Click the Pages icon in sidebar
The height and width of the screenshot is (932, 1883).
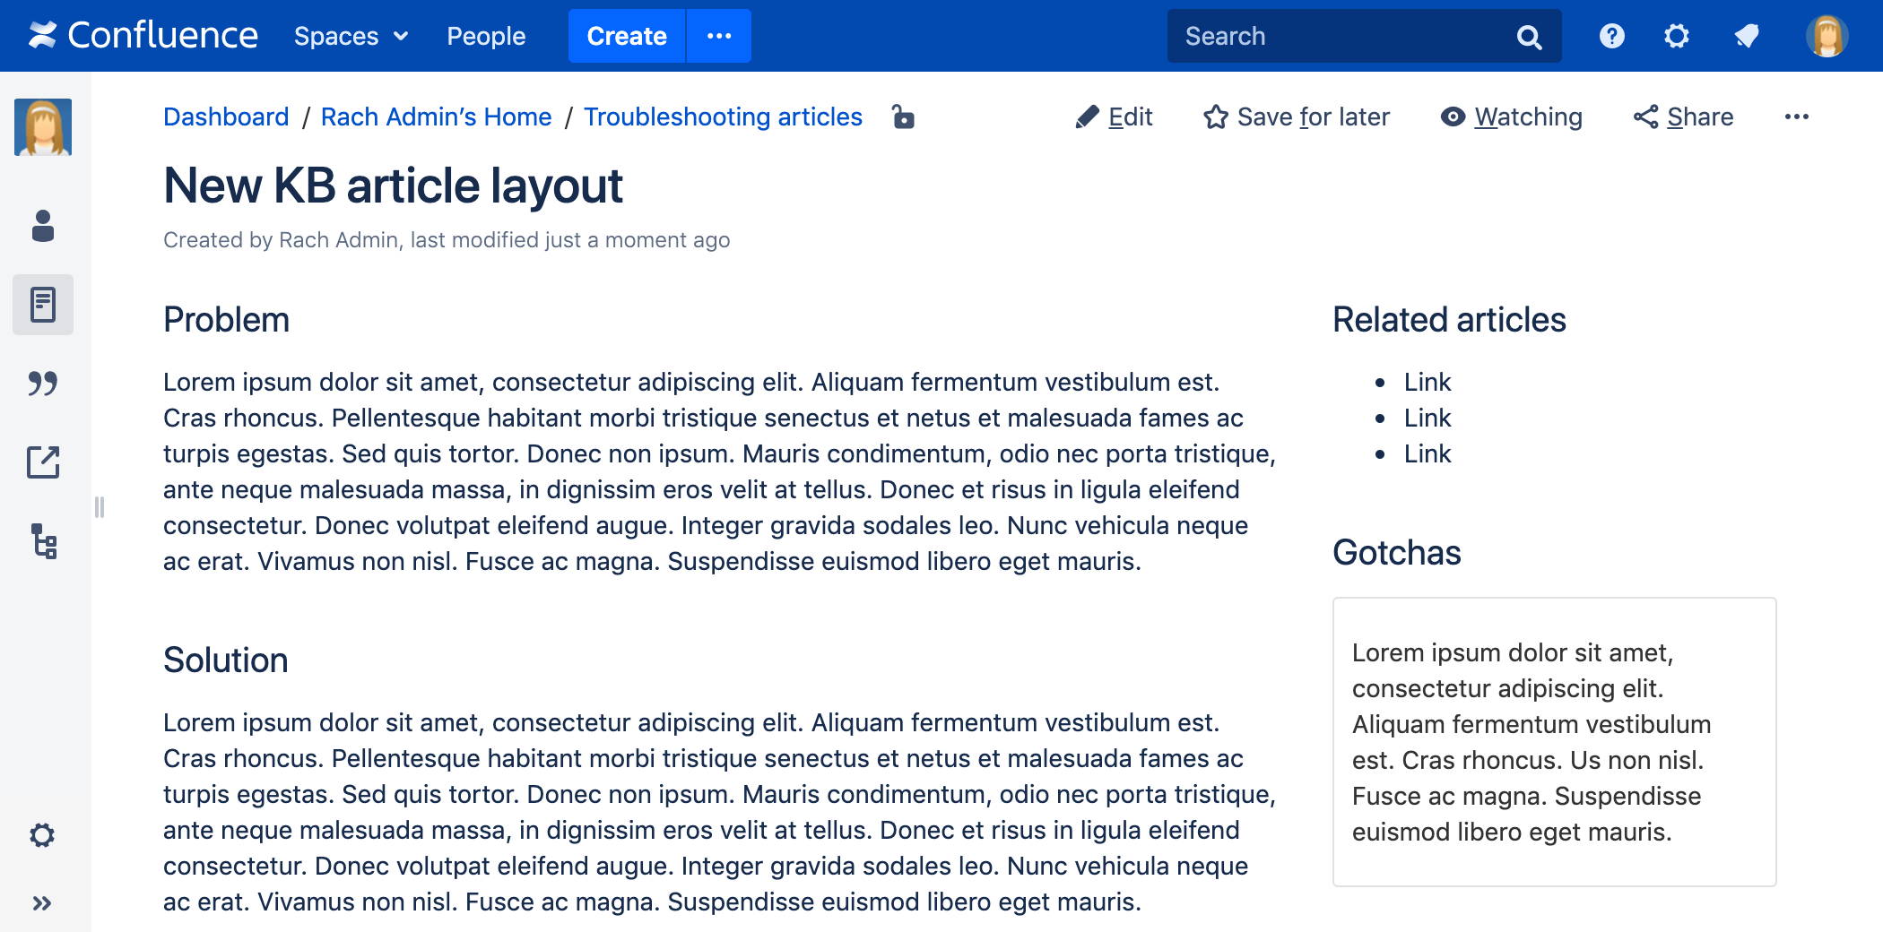(x=43, y=305)
